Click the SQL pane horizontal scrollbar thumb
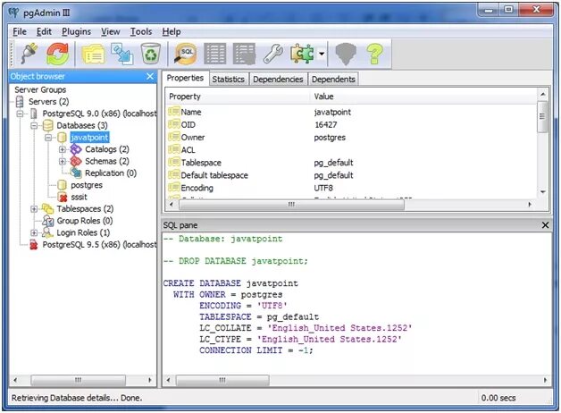Viewport: 561px width, 413px height. tap(222, 380)
